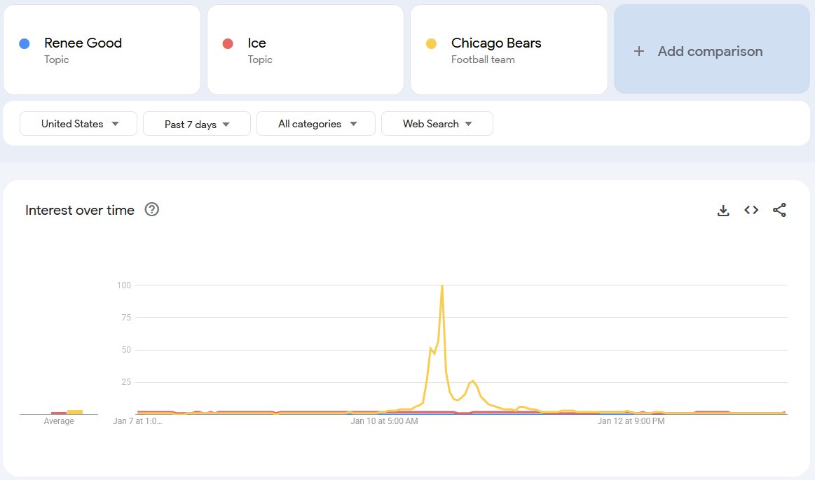Image resolution: width=815 pixels, height=480 pixels.
Task: Open the All categories dropdown
Action: [x=316, y=124]
